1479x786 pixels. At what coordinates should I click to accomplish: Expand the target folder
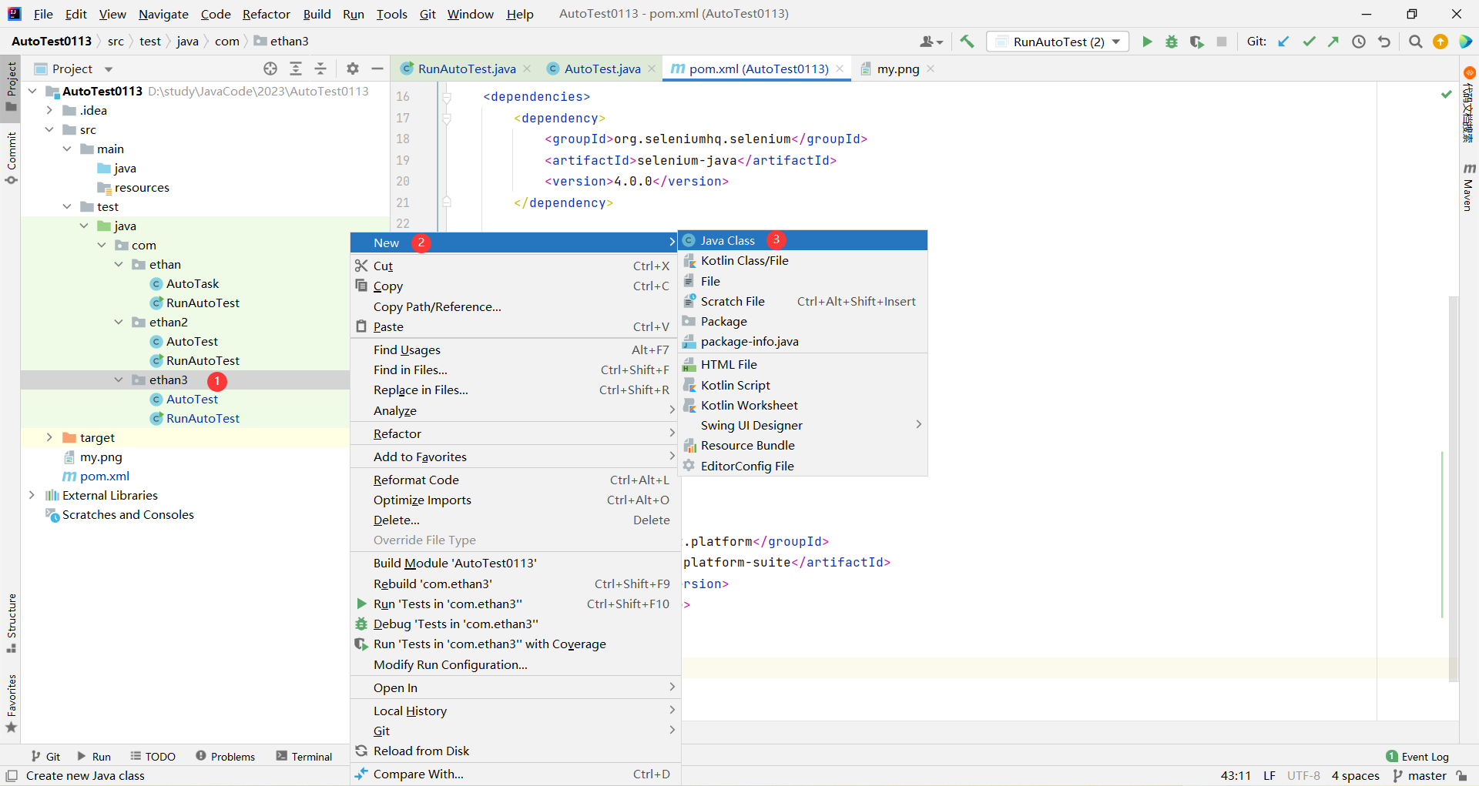click(49, 437)
